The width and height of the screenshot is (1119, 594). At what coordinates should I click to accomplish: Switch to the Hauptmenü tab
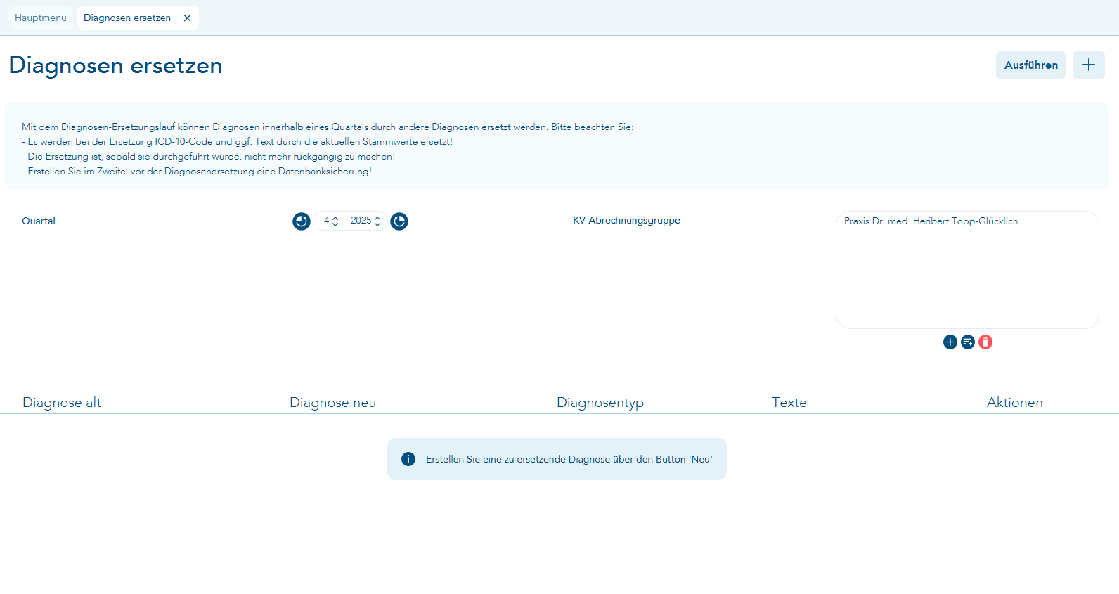(x=41, y=18)
